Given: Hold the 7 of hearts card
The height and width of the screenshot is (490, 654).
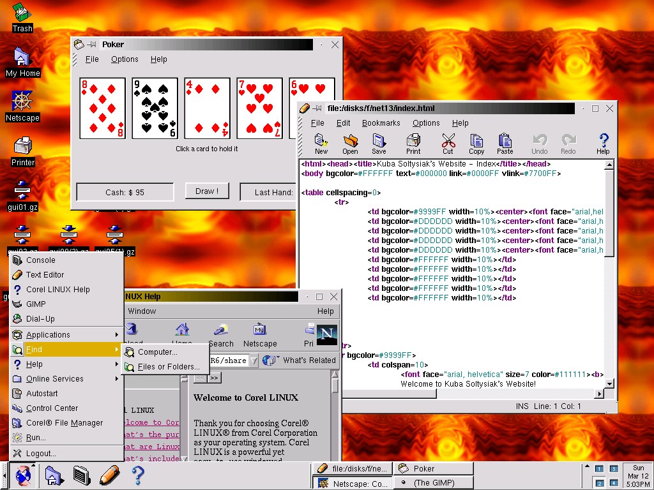Looking at the screenshot, I should 259,108.
